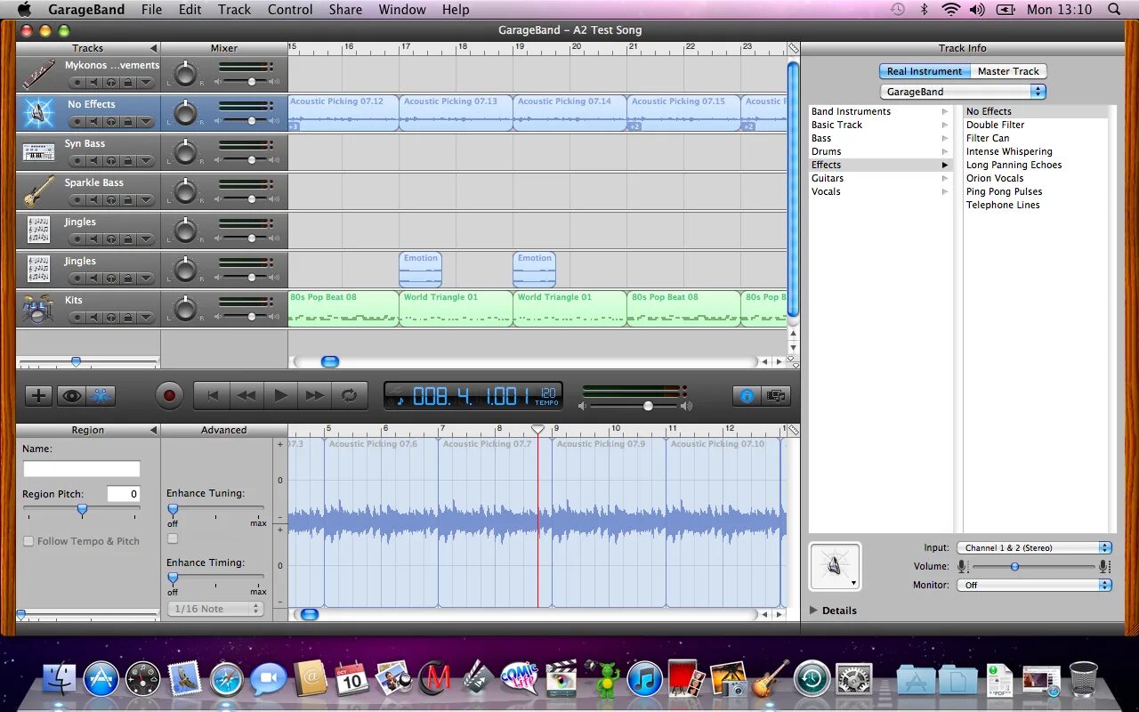
Task: Open the track editor scissors button
Action: coord(102,396)
